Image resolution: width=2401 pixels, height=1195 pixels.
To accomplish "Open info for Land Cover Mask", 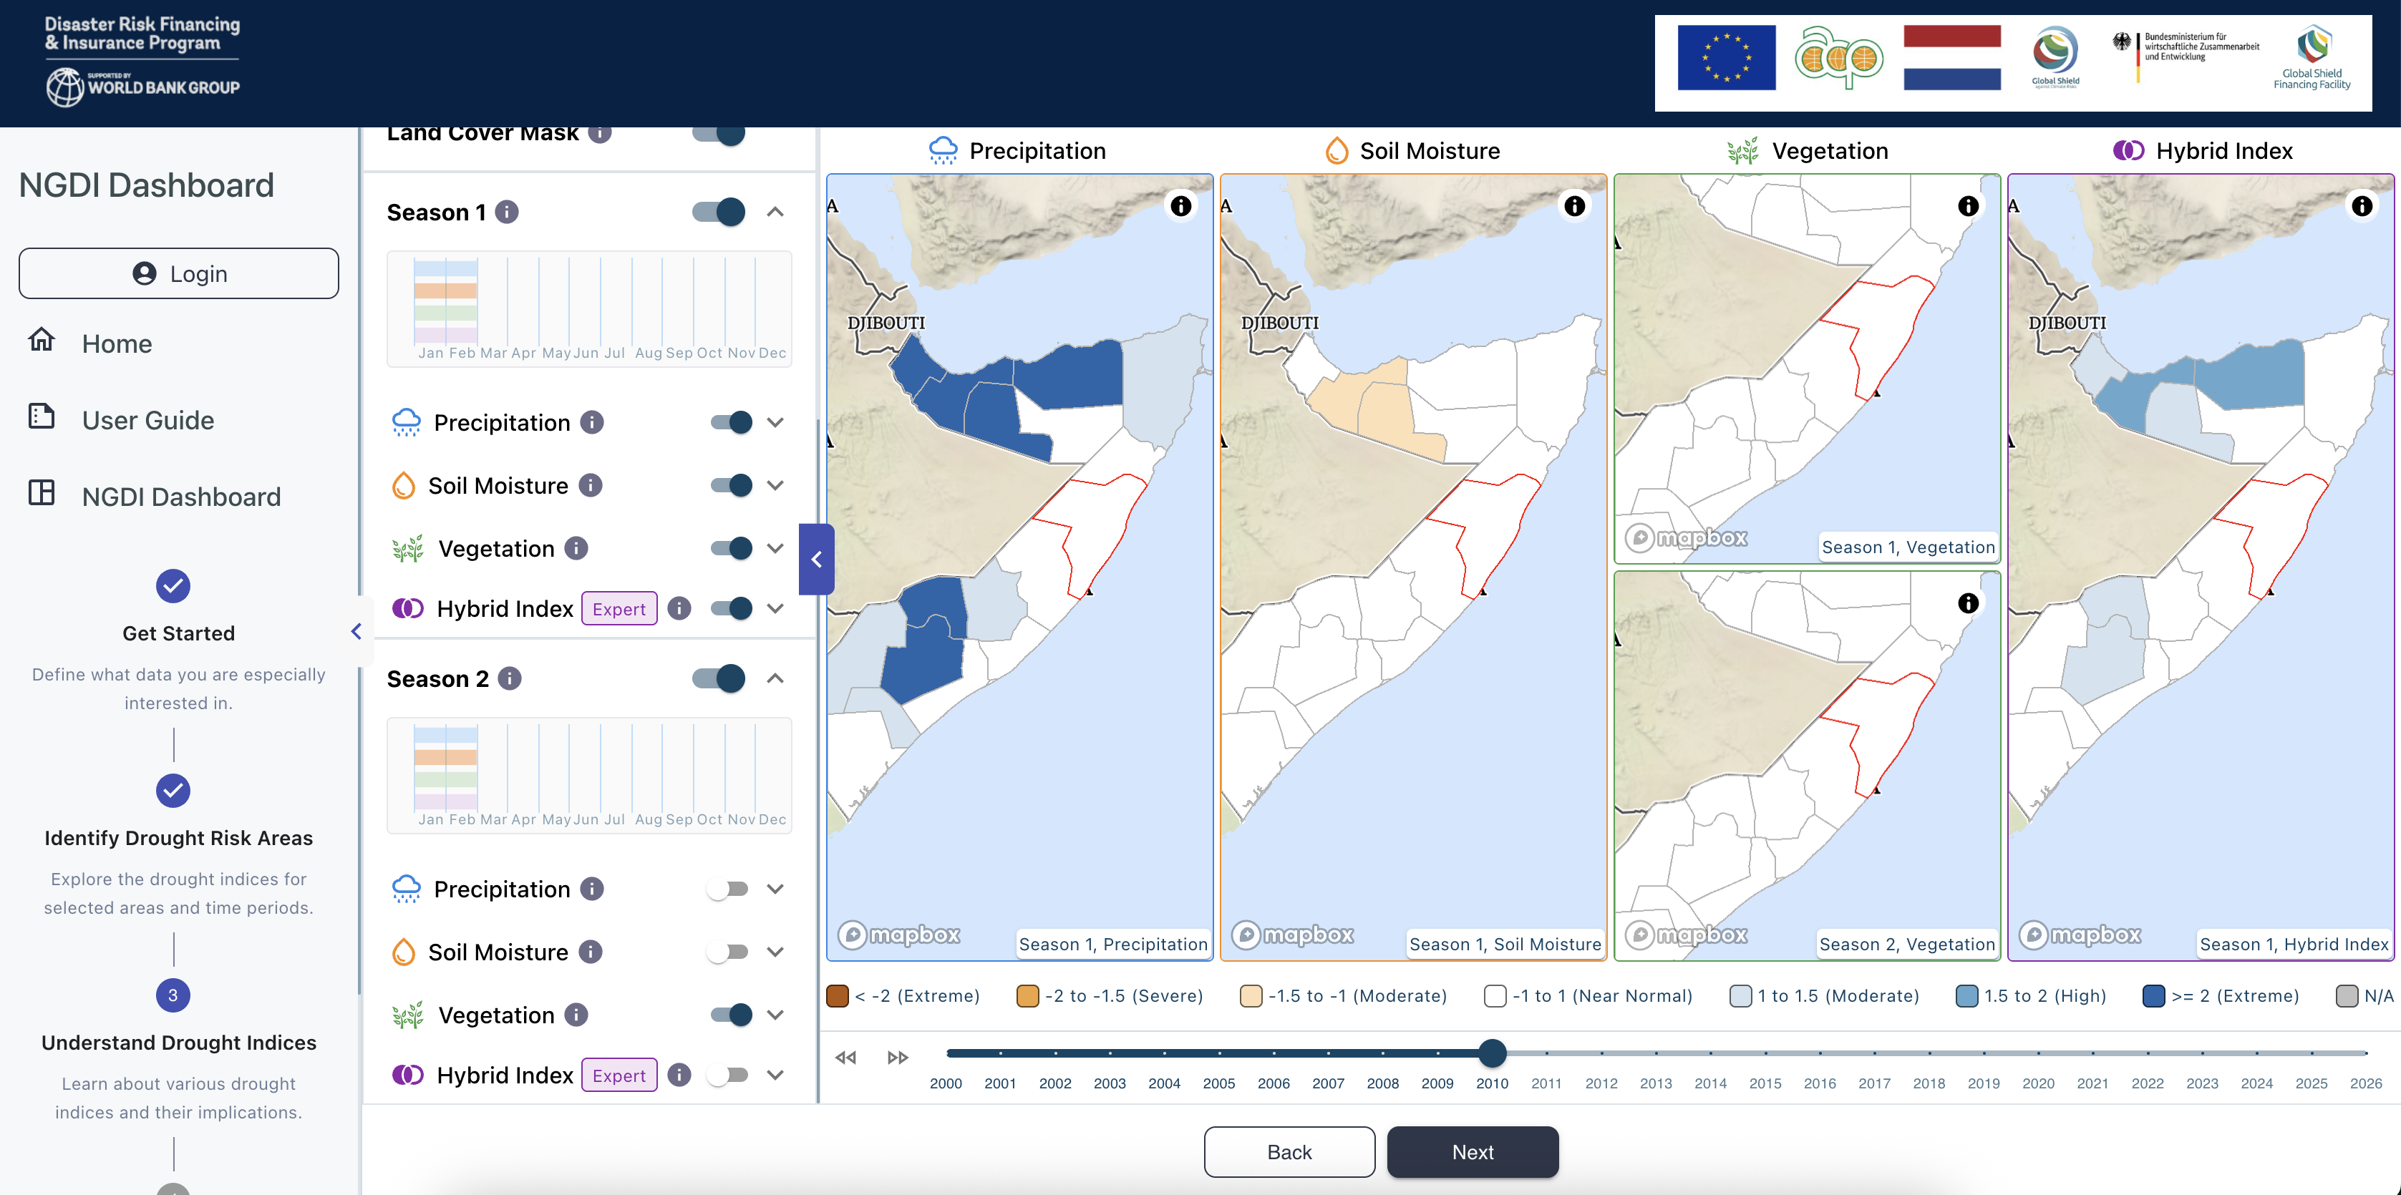I will [x=600, y=133].
